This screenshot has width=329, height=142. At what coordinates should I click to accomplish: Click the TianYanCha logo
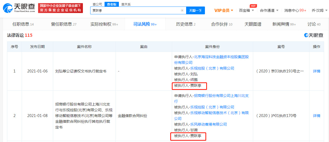19,8
